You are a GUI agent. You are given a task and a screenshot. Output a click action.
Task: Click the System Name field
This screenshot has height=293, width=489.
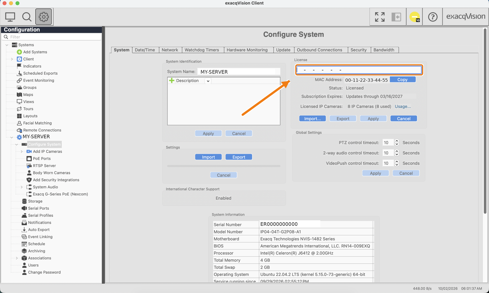coord(239,72)
